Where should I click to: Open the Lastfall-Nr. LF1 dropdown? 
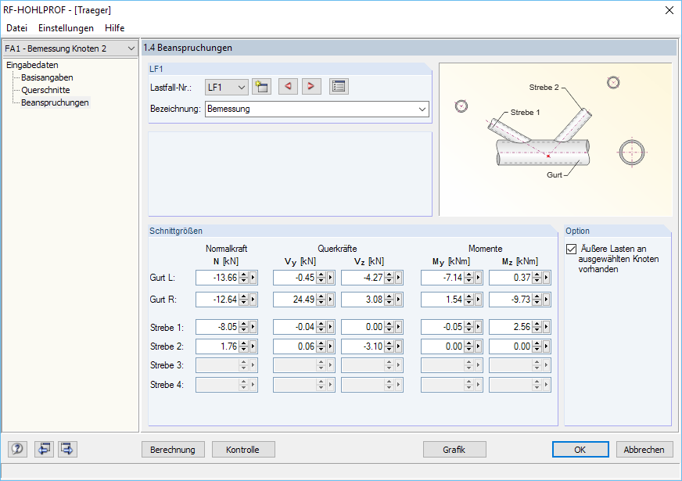click(x=227, y=87)
